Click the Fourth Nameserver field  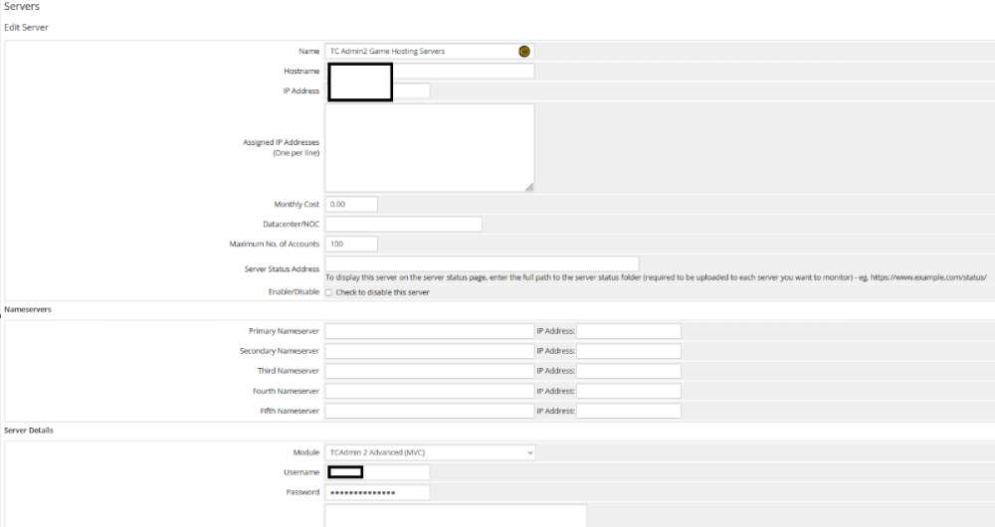(429, 391)
